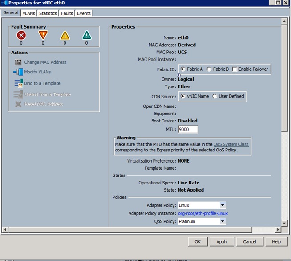Click the vertical scrollbar thumb

284,78
